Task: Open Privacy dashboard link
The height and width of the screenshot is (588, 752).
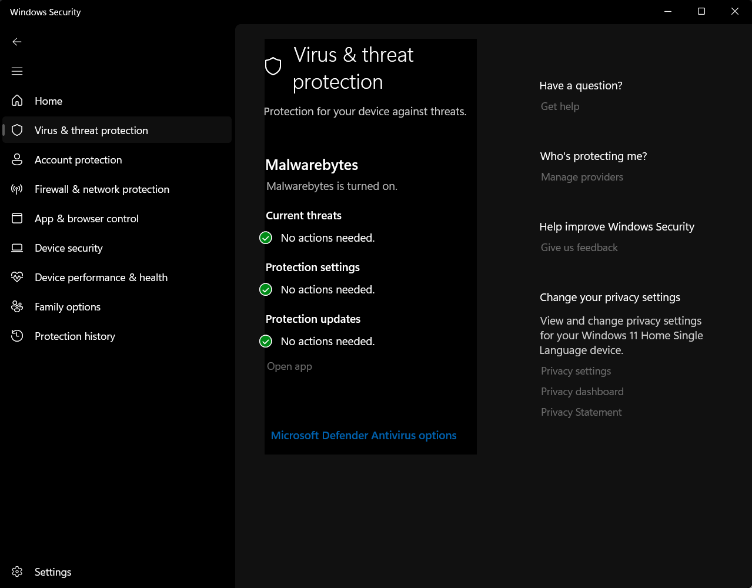Action: point(582,392)
